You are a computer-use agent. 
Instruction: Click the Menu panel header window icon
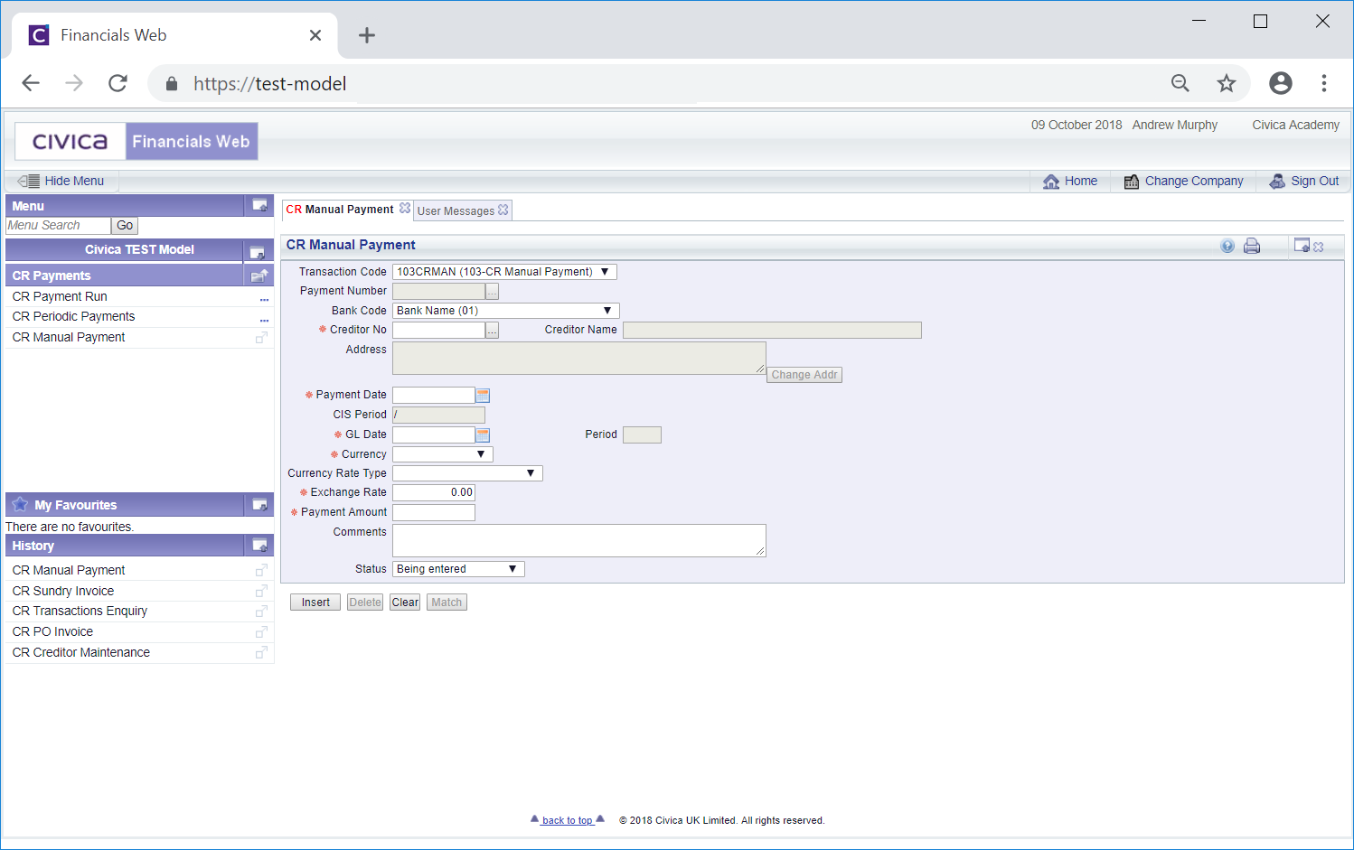click(x=259, y=206)
